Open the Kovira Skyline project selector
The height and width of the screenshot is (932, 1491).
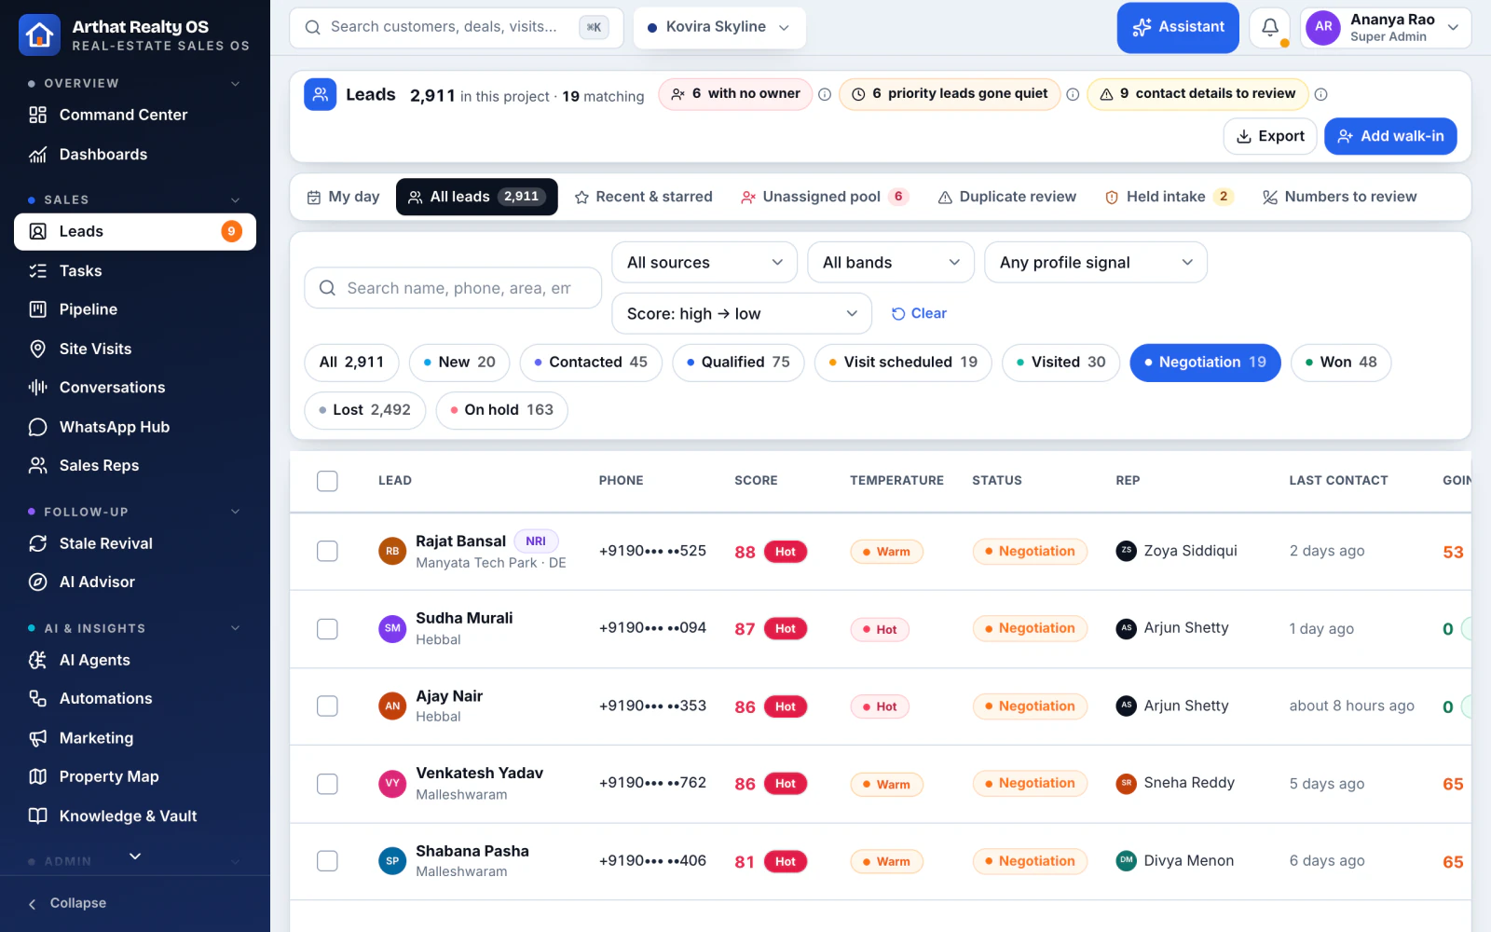click(719, 27)
